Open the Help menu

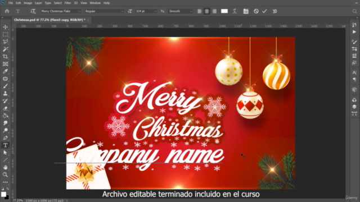point(106,3)
